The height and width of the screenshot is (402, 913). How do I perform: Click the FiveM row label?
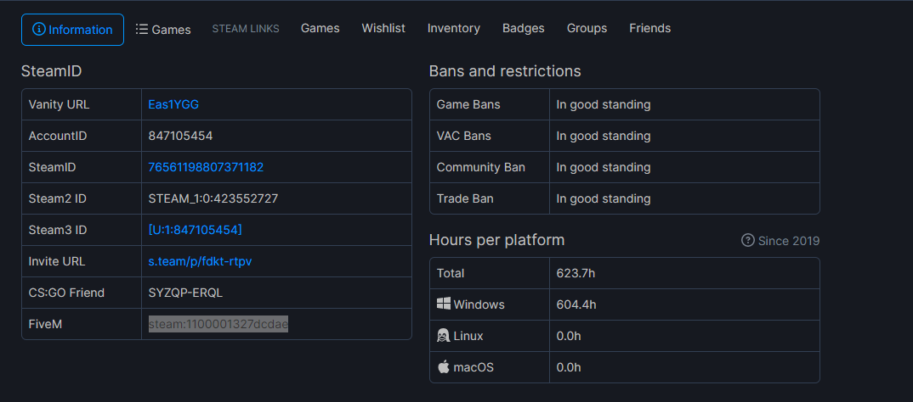pos(45,324)
